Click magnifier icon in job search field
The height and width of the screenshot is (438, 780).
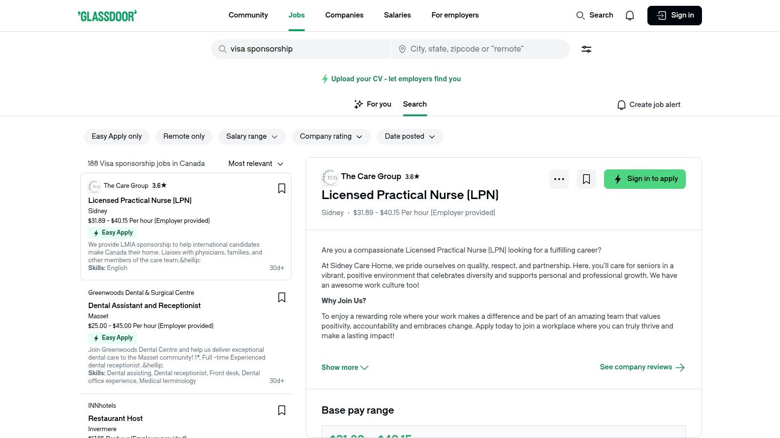pos(222,49)
